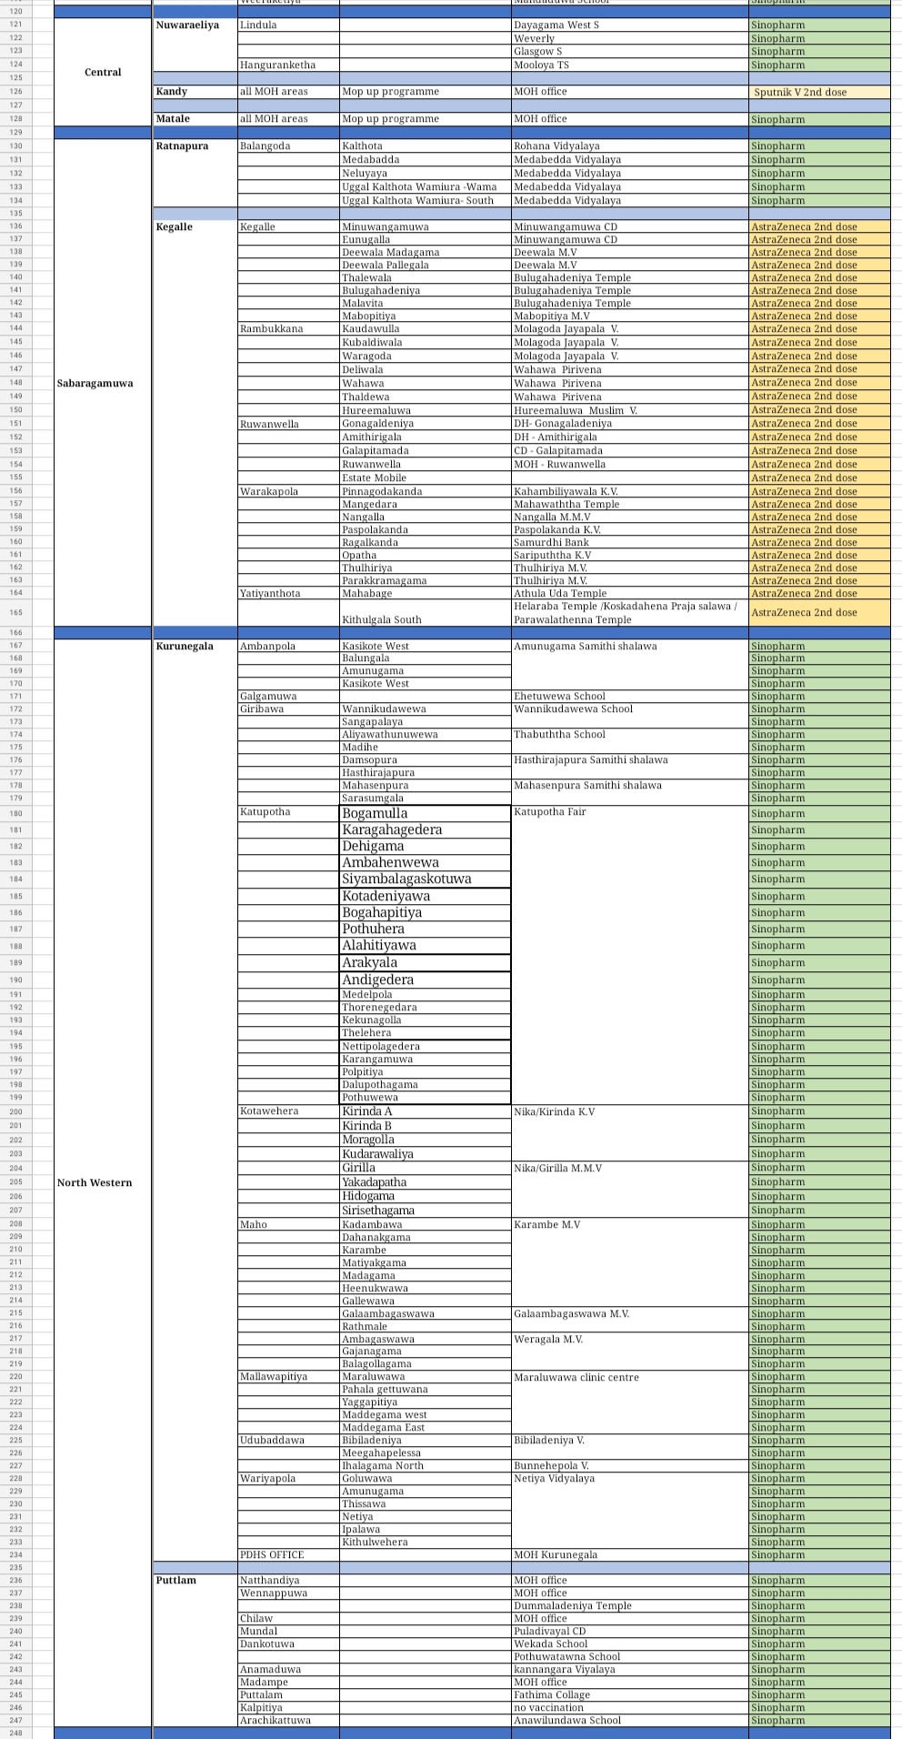Viewport: 902px width, 1739px height.
Task: Click the 'Glasgow S' cell
Action: tap(629, 52)
